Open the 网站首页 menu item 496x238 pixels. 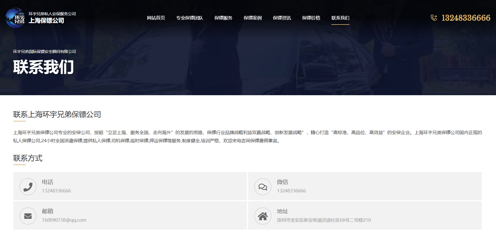tap(156, 18)
